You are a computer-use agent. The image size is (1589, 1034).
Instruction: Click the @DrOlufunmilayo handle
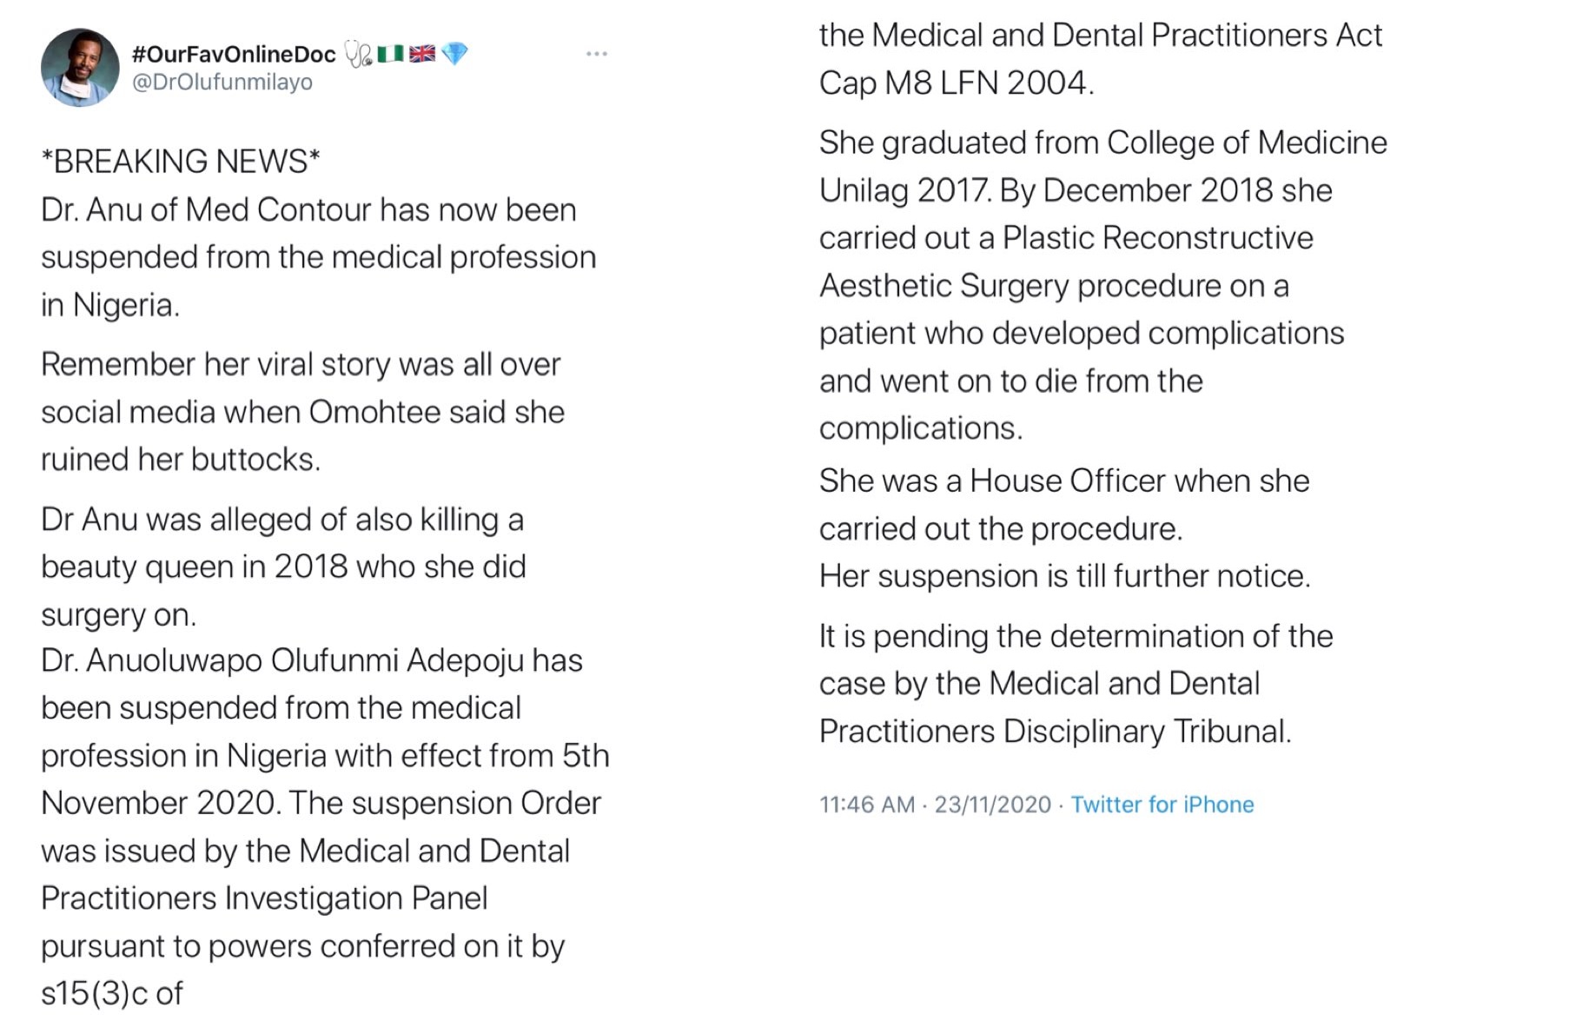point(222,83)
